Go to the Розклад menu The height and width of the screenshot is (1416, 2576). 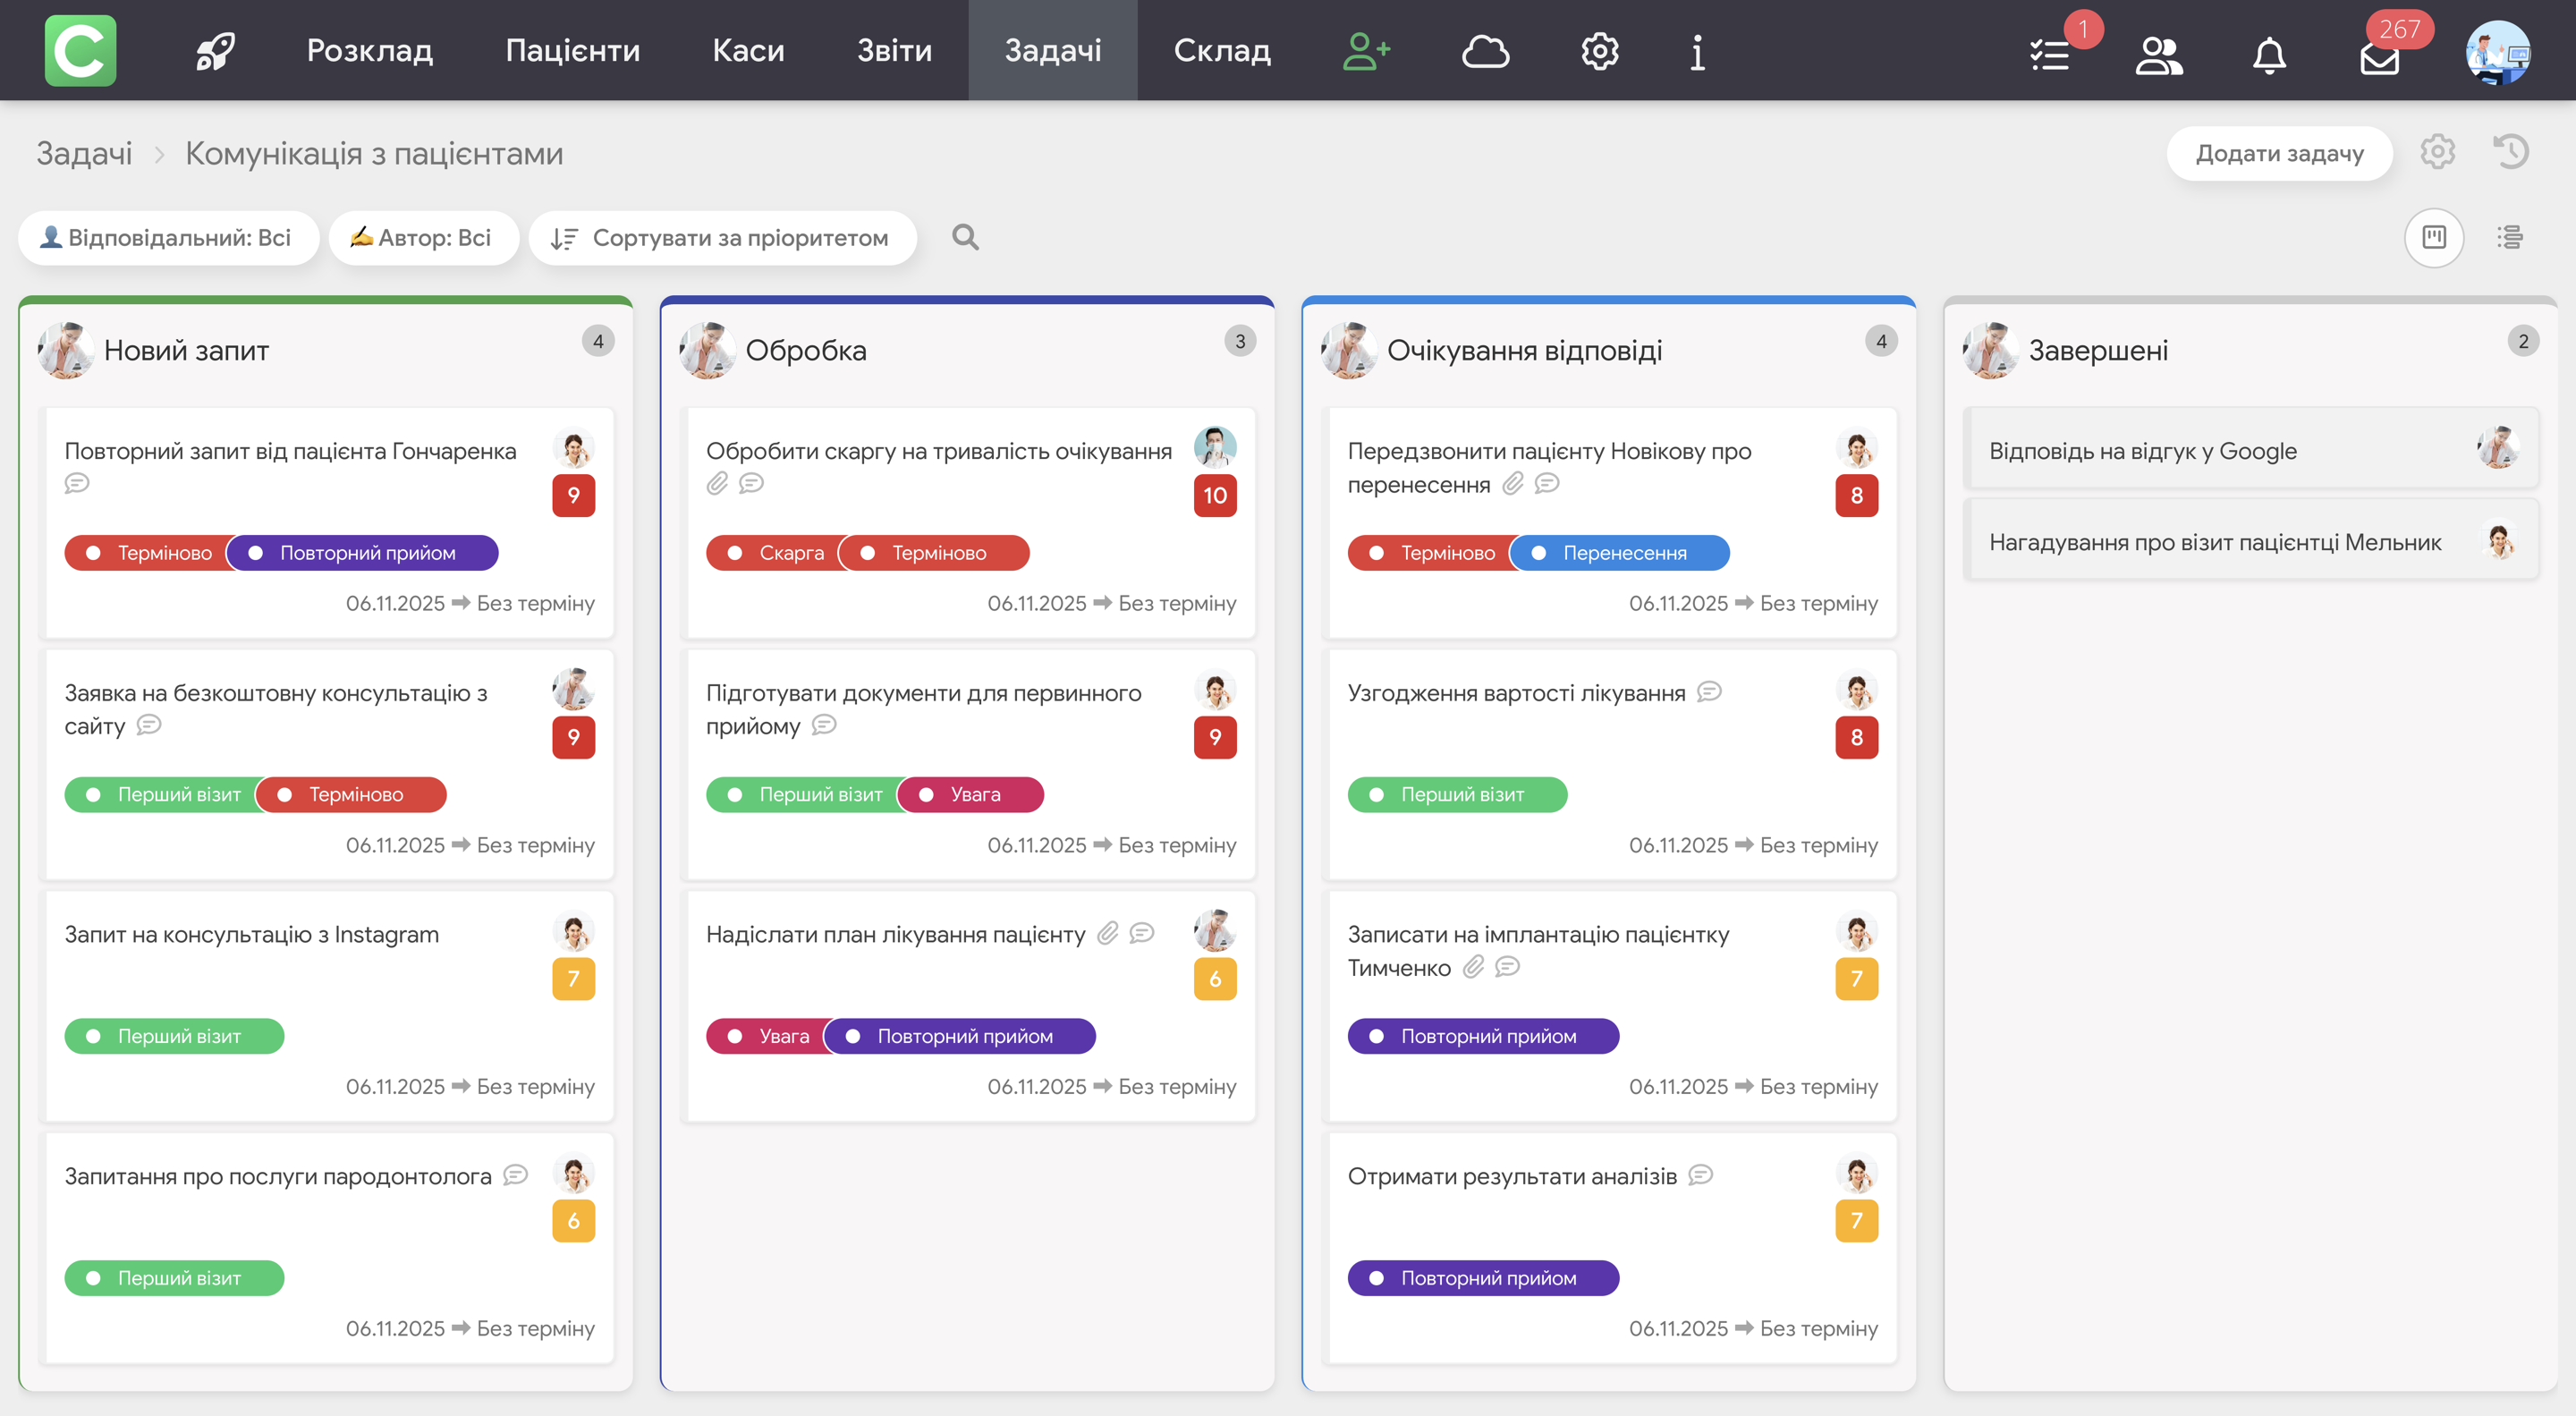(369, 50)
